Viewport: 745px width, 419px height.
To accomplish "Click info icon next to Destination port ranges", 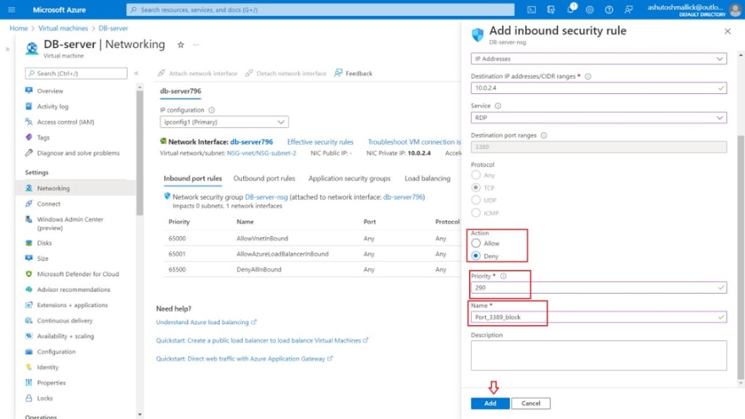I will tap(544, 135).
